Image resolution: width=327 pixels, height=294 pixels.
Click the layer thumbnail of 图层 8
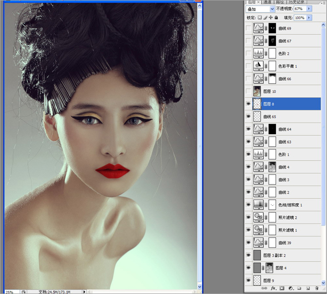coord(257,104)
